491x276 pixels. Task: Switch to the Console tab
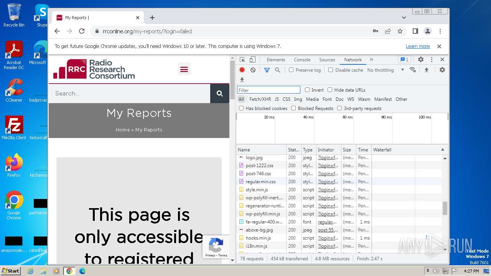[302, 60]
